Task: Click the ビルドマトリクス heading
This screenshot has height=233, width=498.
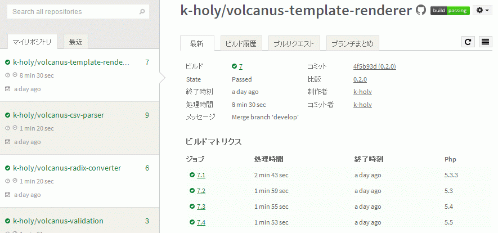Action: (x=213, y=142)
